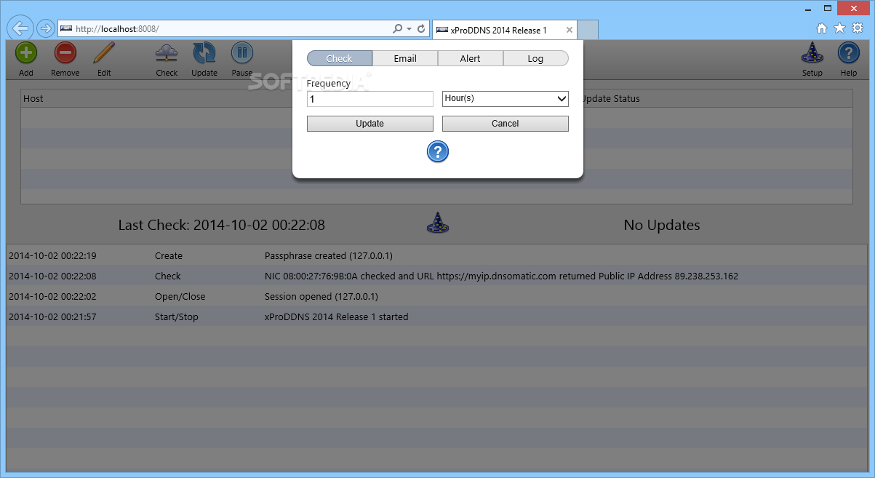The width and height of the screenshot is (875, 478).
Task: Go back with browser back arrow
Action: click(21, 28)
